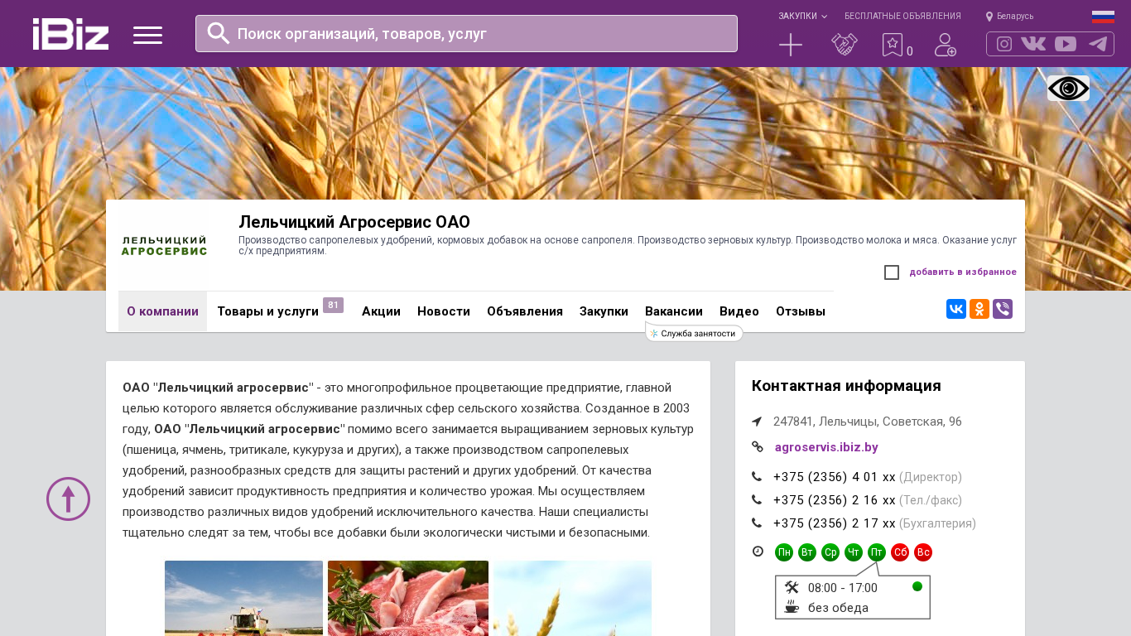Screen dimensions: 1131x636
Task: Open the hamburger menu
Action: pos(147,35)
